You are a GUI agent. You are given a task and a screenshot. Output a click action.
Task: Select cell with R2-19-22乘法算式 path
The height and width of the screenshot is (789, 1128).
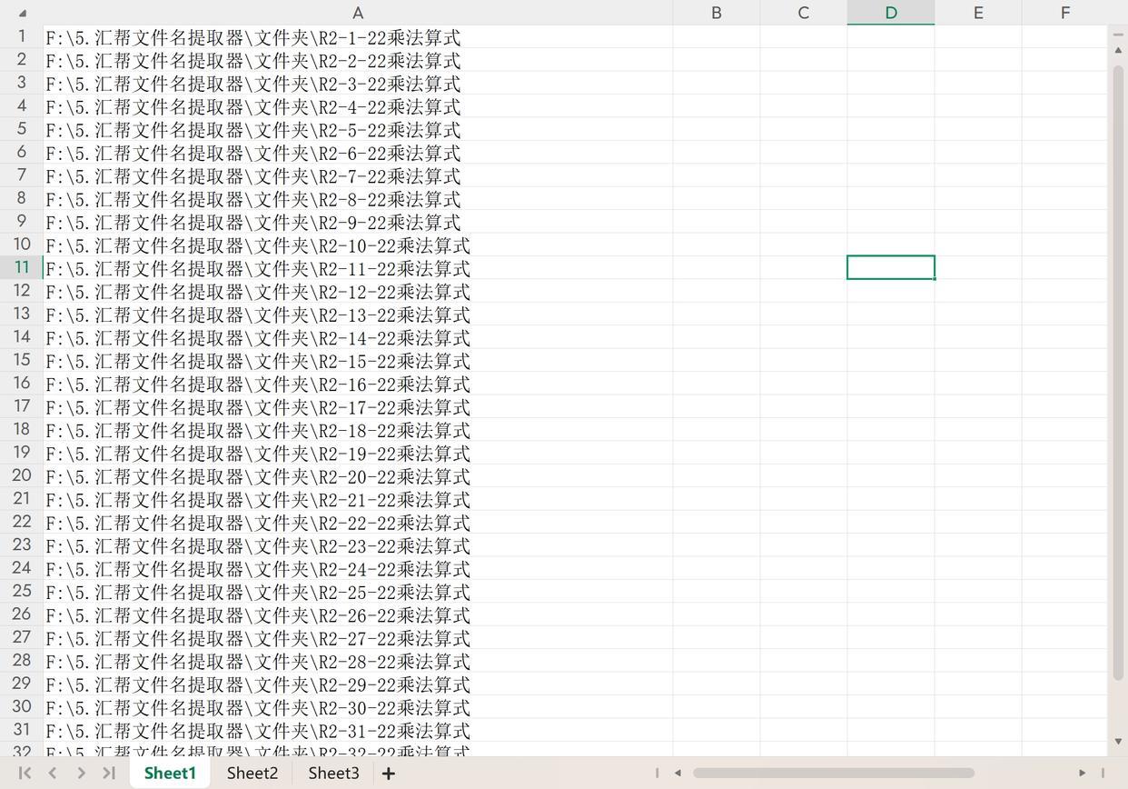coord(358,453)
